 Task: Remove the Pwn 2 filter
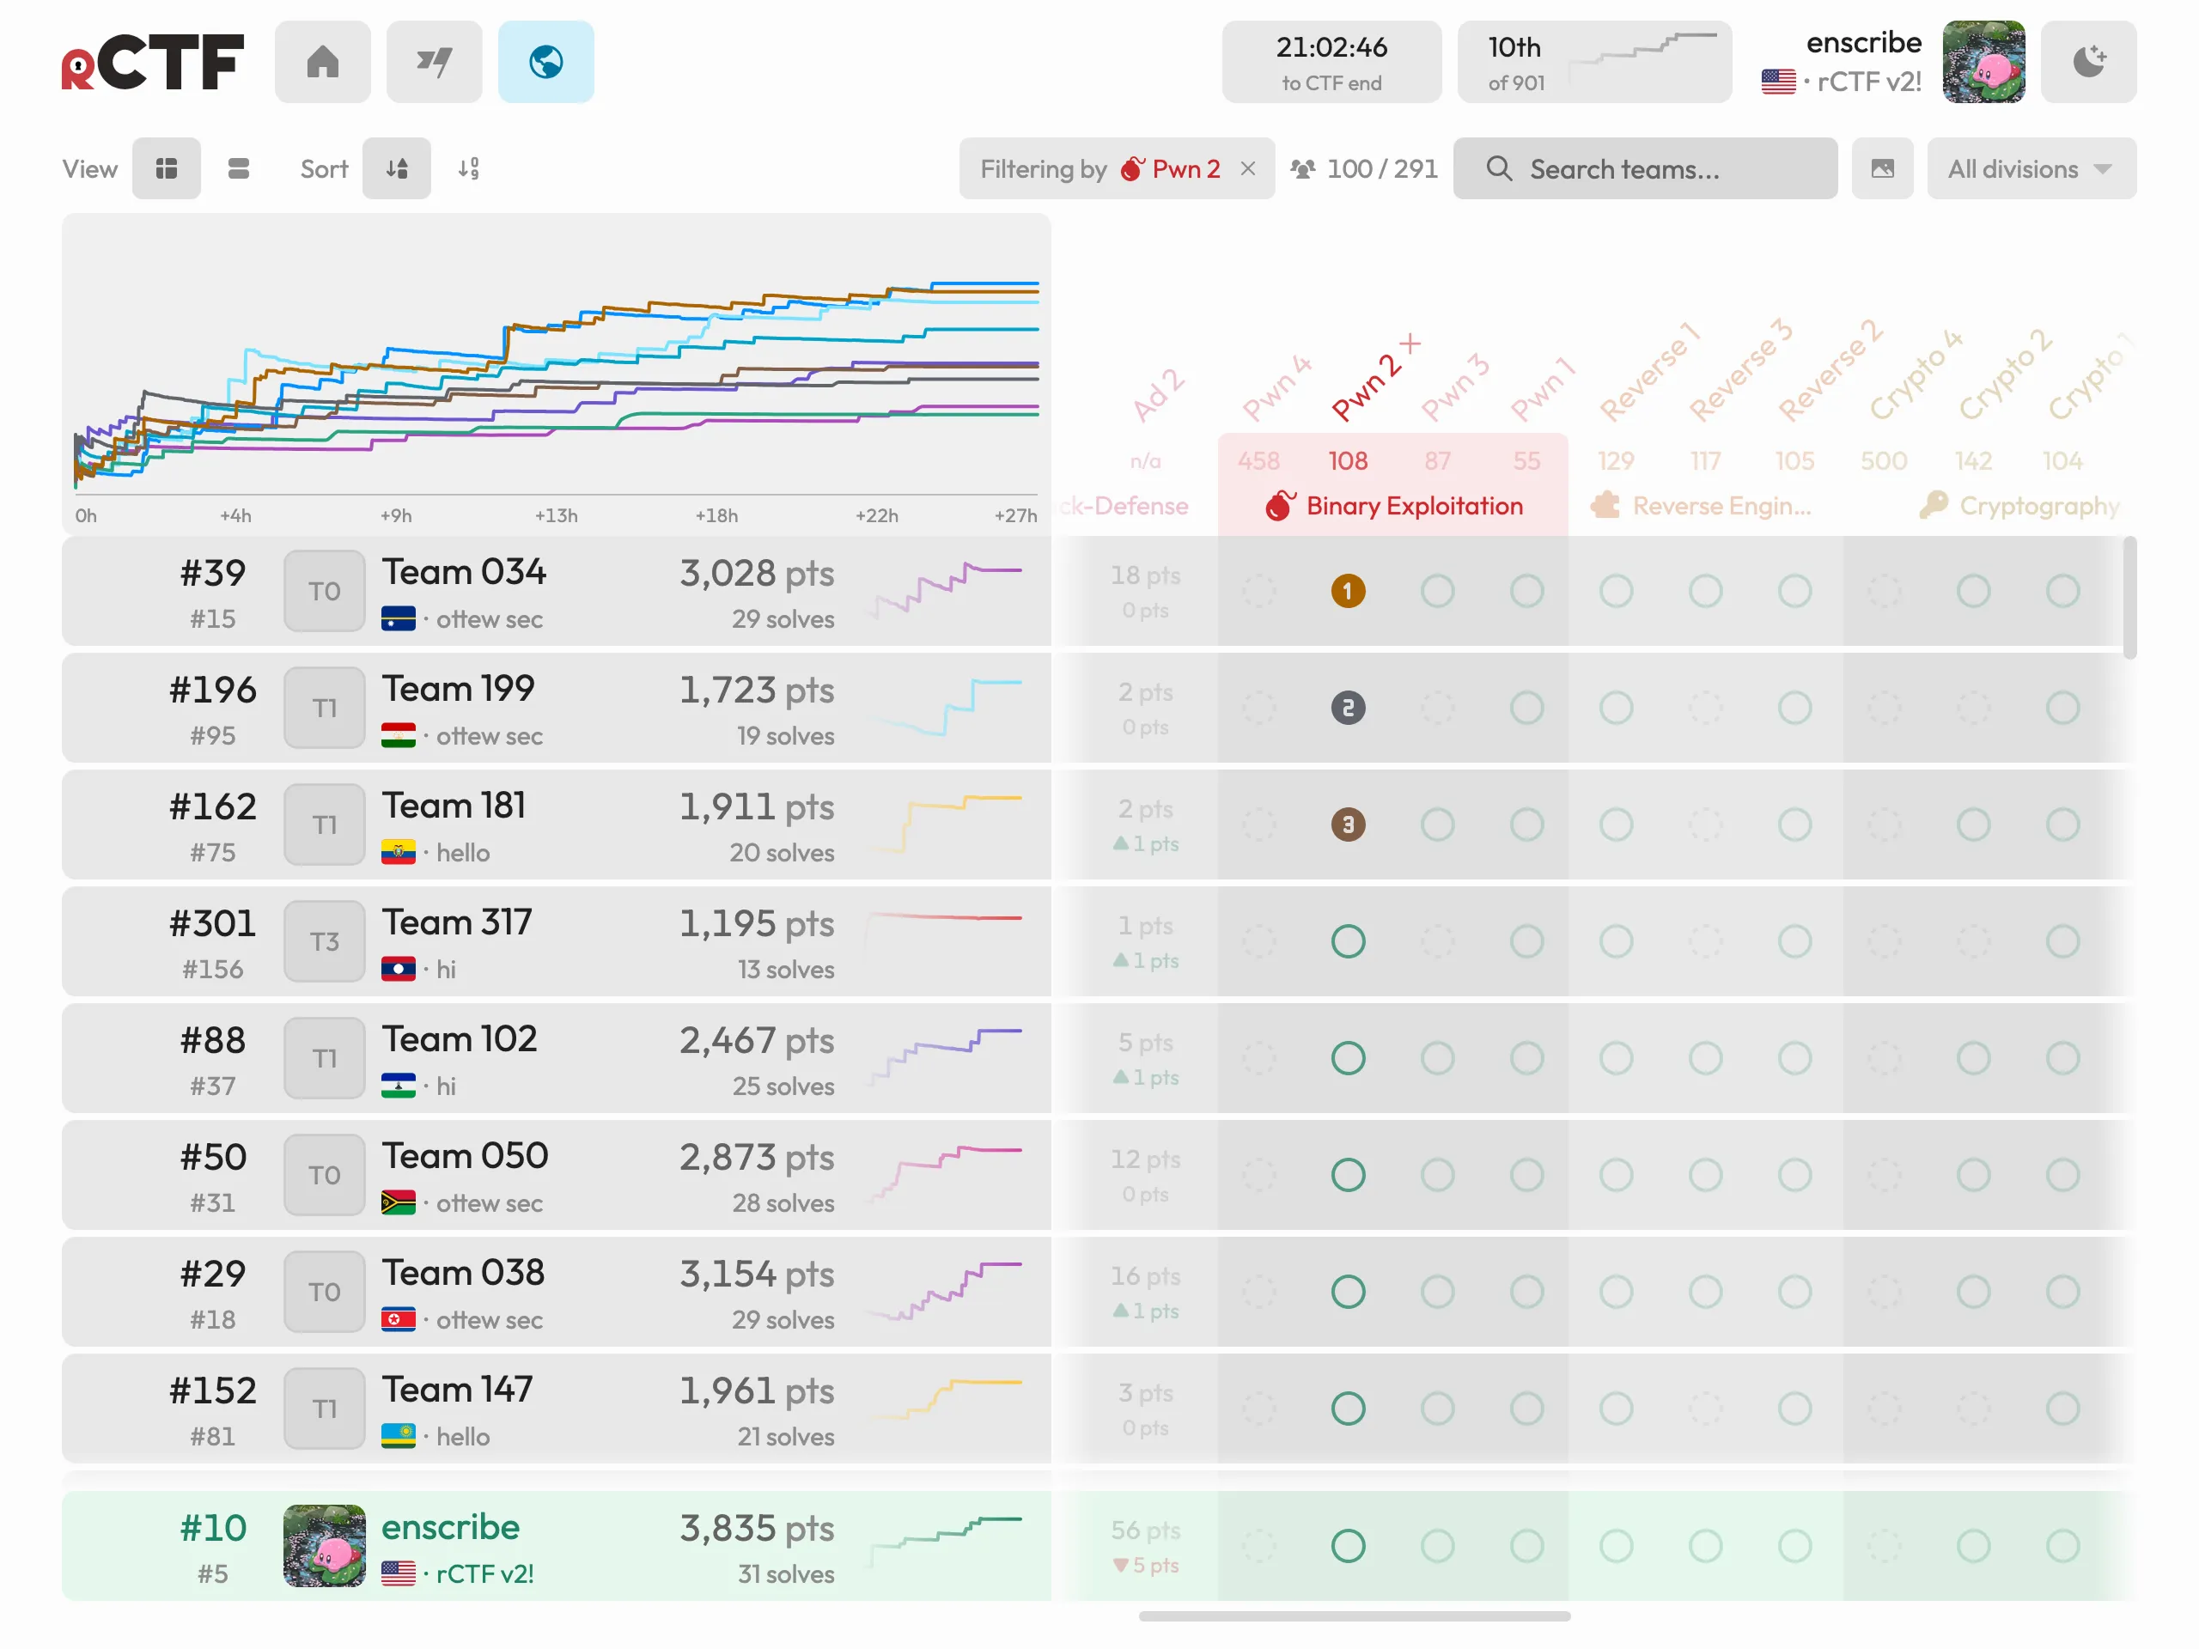(1249, 169)
